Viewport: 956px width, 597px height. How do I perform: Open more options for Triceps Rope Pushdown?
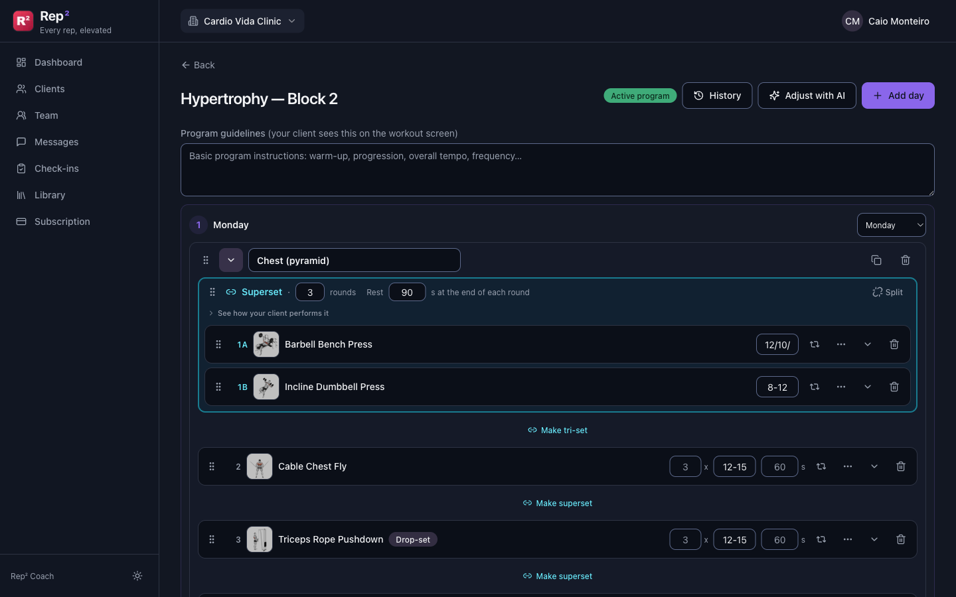[848, 539]
